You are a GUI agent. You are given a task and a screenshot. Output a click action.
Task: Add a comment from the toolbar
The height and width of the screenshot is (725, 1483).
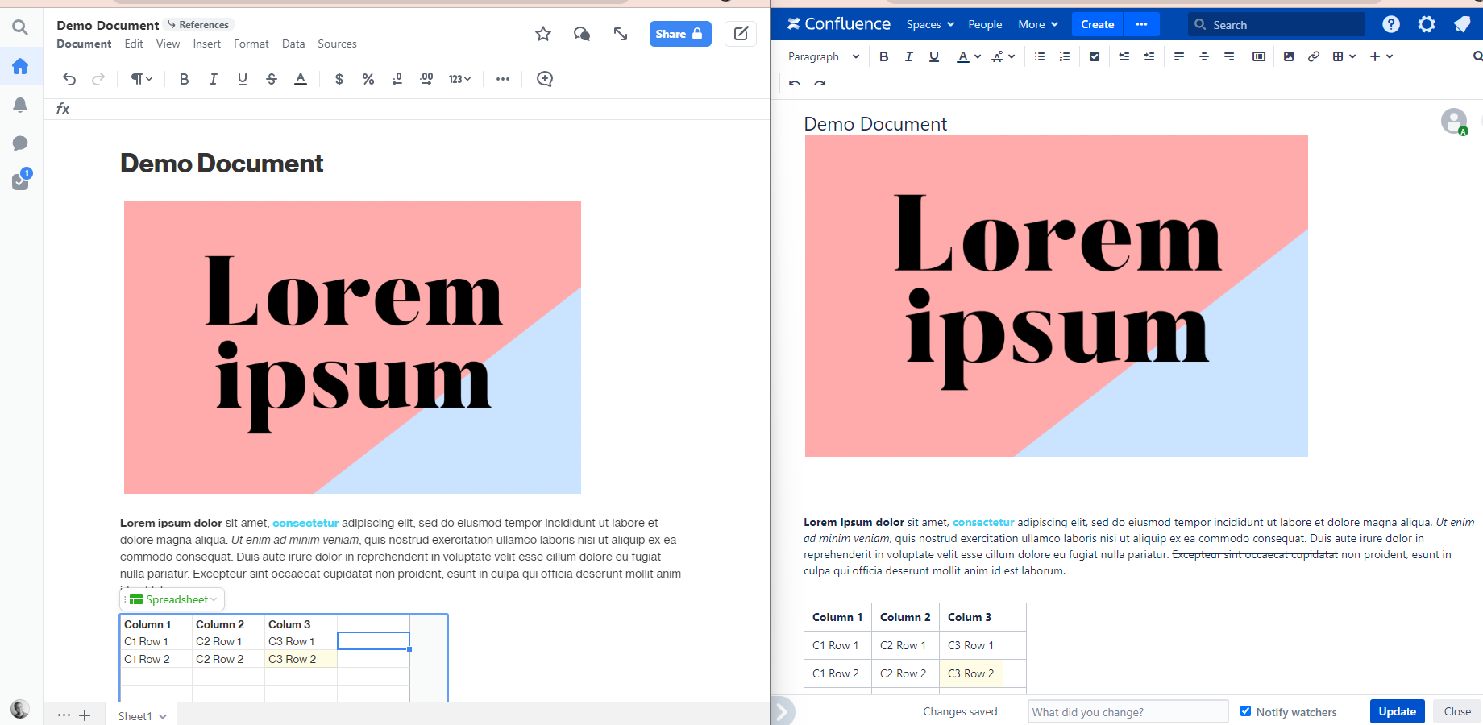[x=545, y=79]
